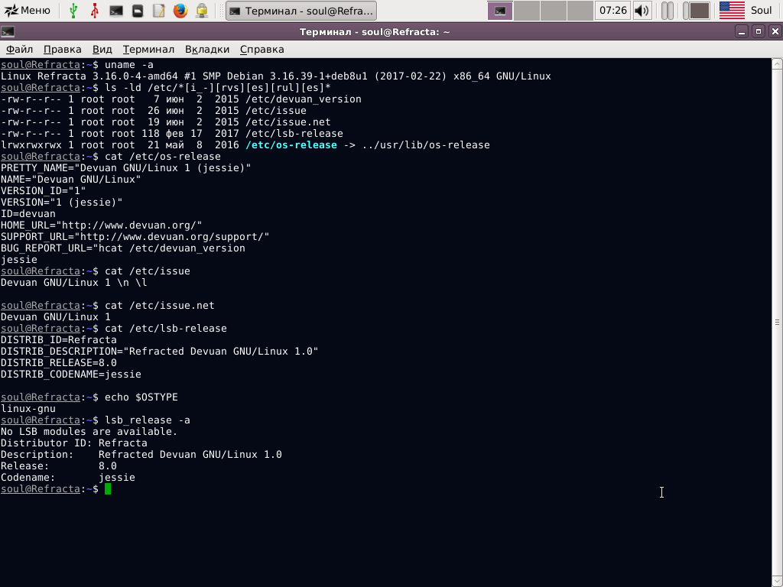783x587 pixels.
Task: Open the Вид menu
Action: pos(102,50)
